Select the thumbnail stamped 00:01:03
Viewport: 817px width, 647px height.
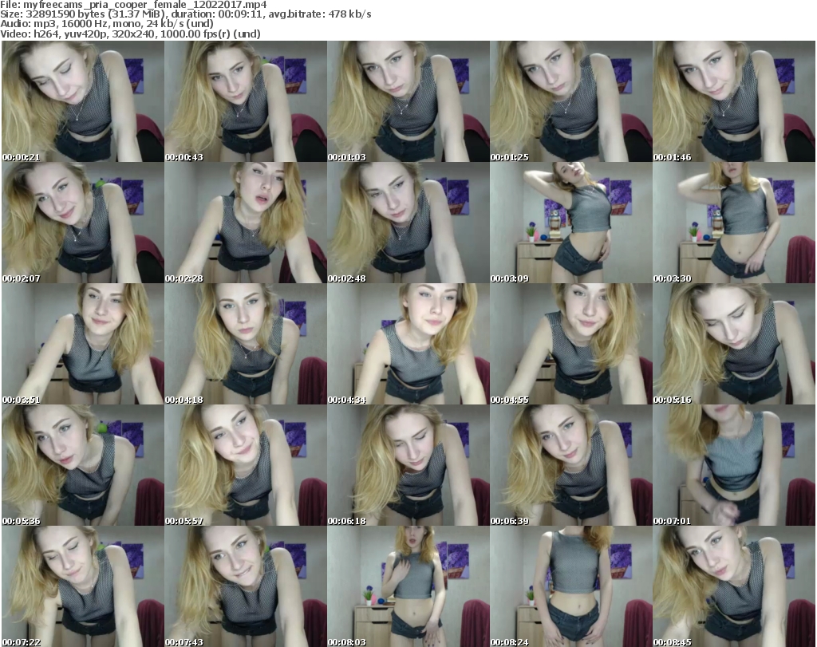[408, 101]
